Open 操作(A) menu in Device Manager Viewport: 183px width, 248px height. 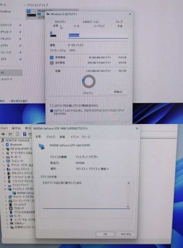pos(16,128)
